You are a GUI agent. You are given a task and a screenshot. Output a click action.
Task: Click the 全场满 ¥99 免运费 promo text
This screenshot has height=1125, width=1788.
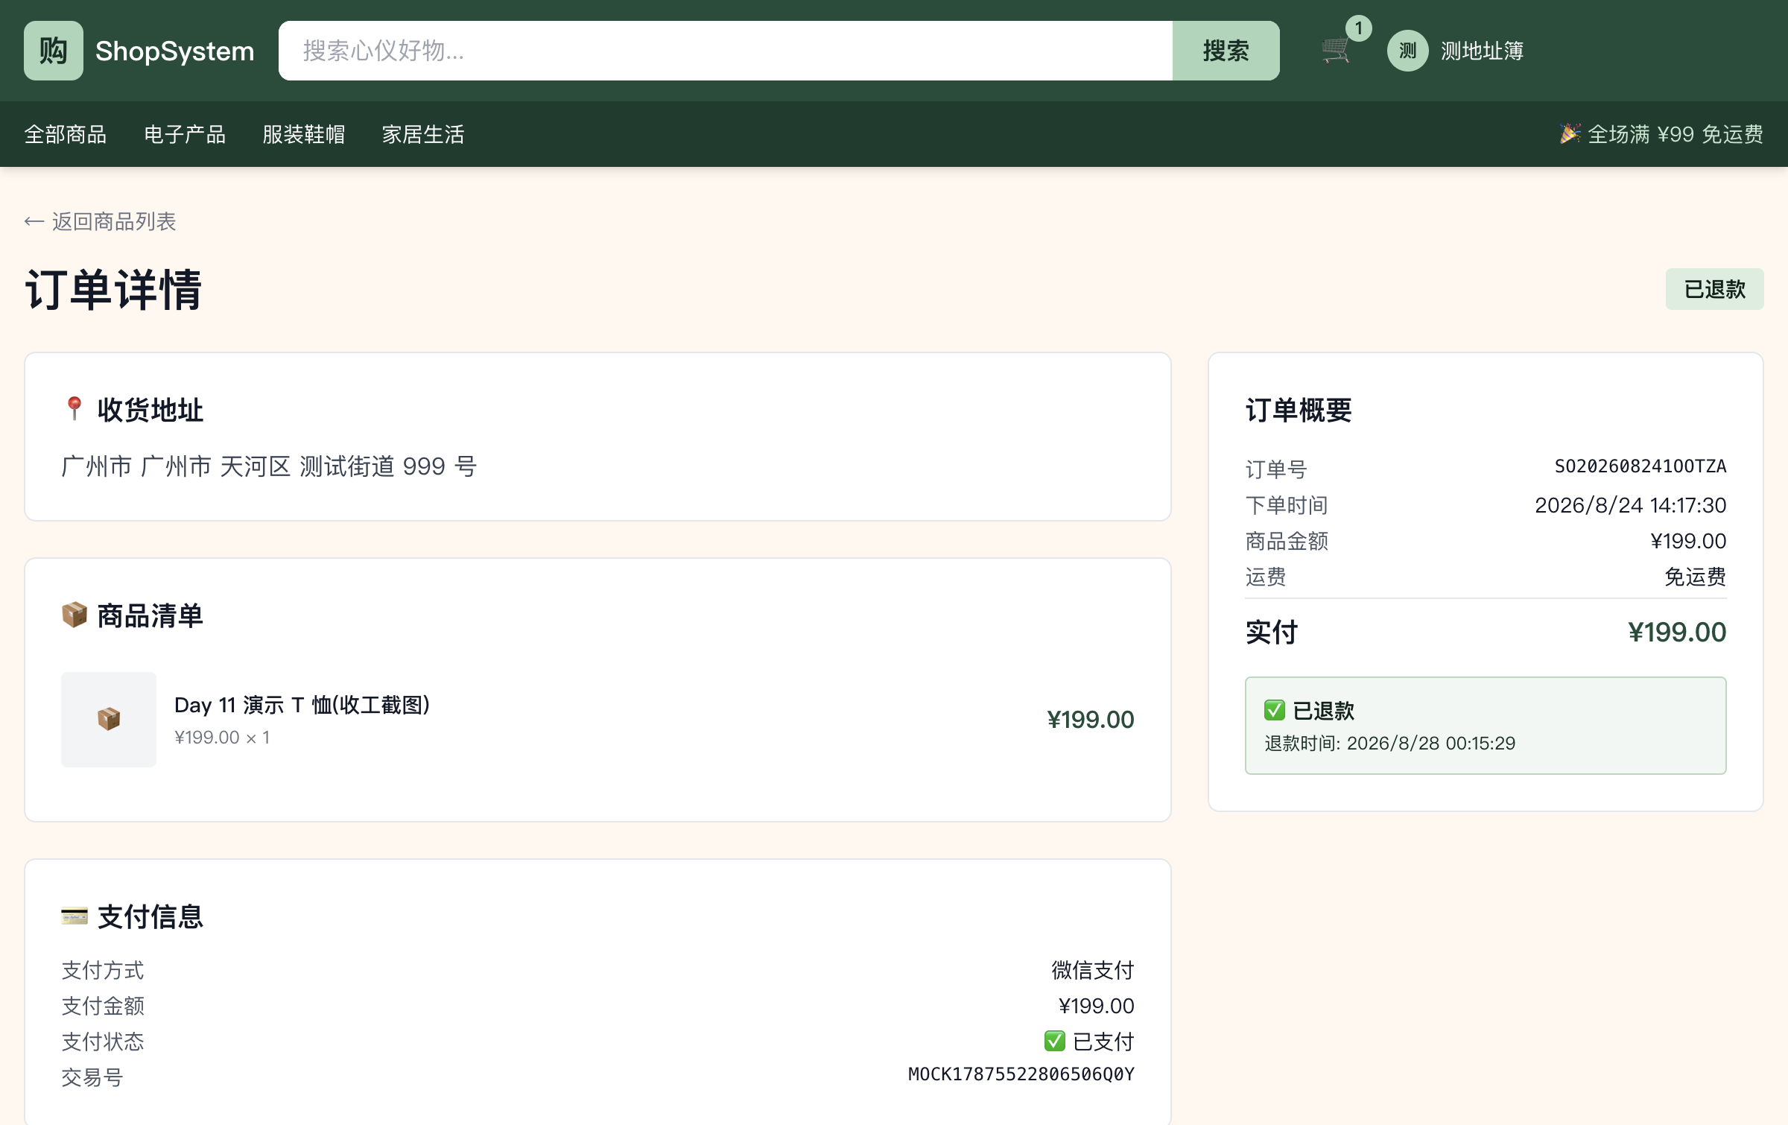click(x=1676, y=134)
